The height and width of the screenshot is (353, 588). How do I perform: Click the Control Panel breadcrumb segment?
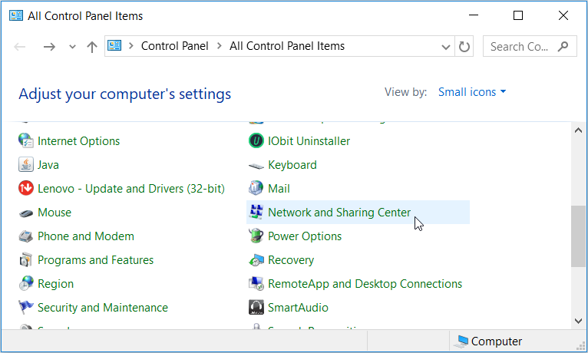click(x=174, y=46)
